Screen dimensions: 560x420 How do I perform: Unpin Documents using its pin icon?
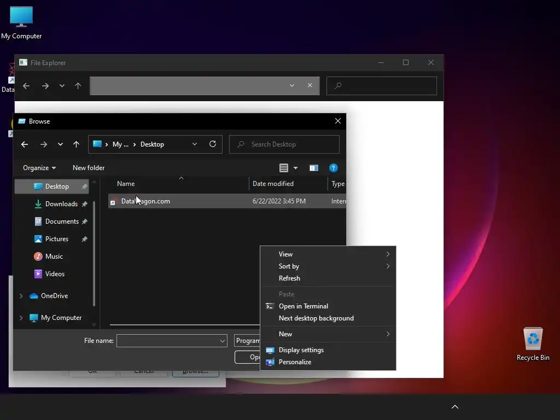click(84, 221)
